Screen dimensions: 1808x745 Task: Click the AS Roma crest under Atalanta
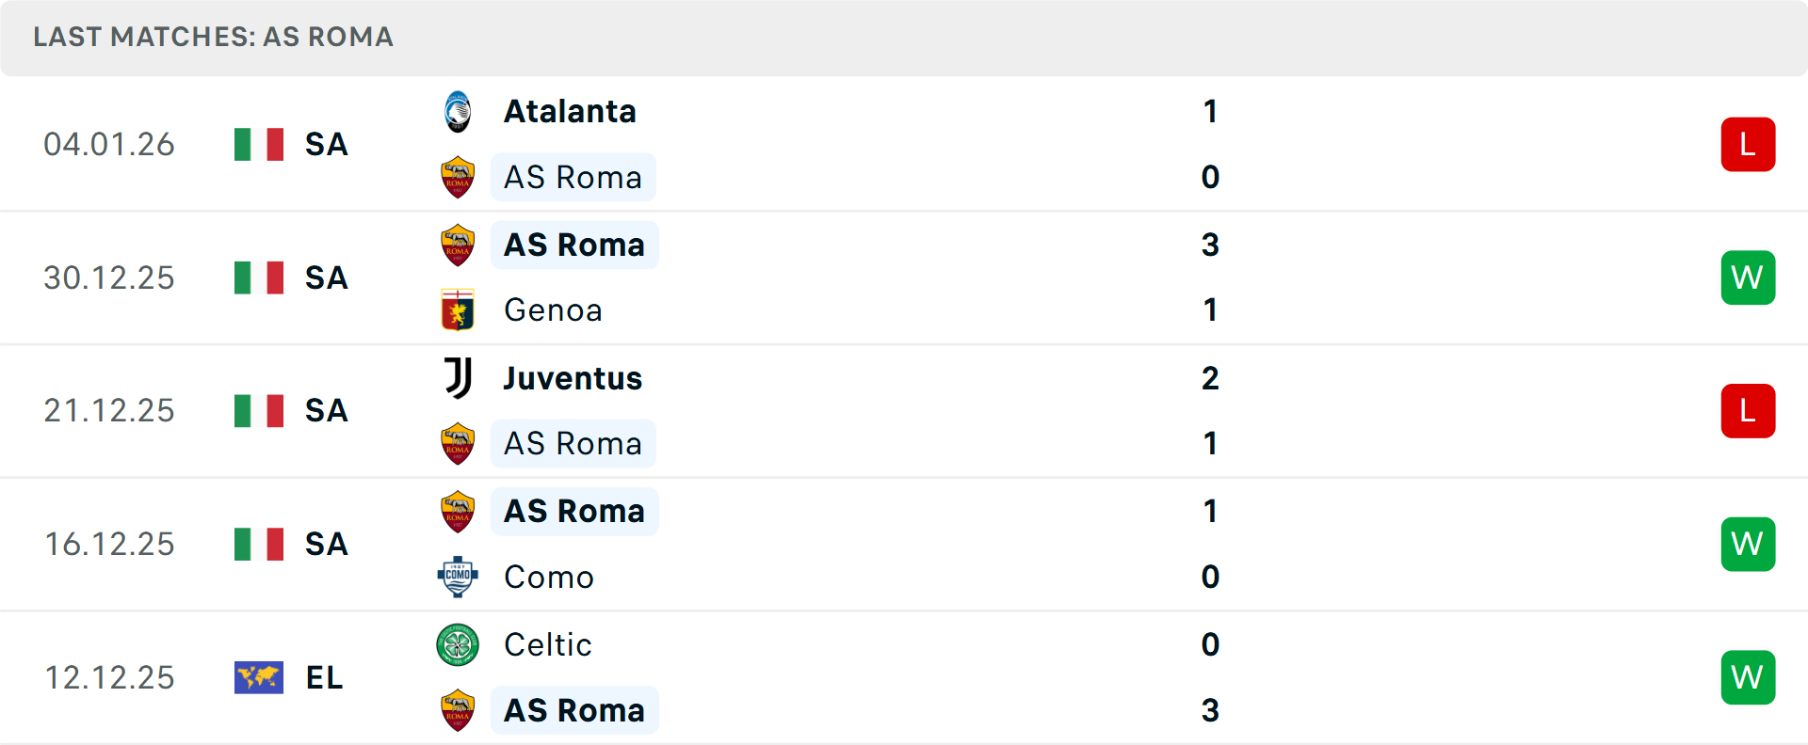pyautogui.click(x=458, y=178)
